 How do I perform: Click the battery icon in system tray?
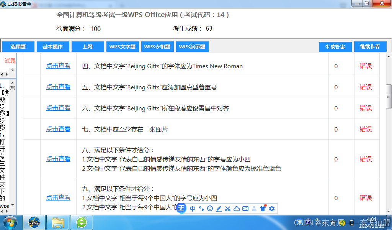(x=351, y=222)
